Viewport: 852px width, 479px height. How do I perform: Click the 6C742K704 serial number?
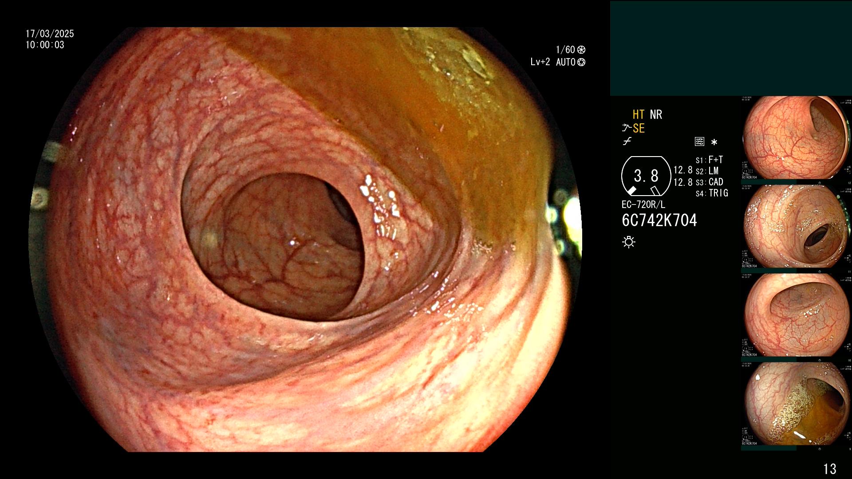[x=659, y=220]
